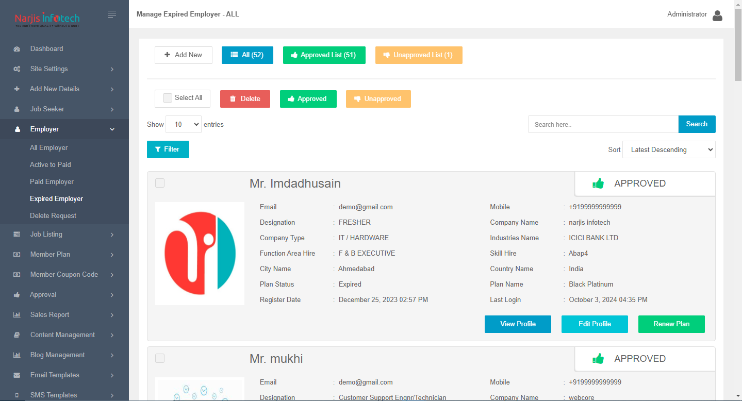Click the Mr. Imdadhusain name heading
Image resolution: width=742 pixels, height=401 pixels.
[295, 183]
